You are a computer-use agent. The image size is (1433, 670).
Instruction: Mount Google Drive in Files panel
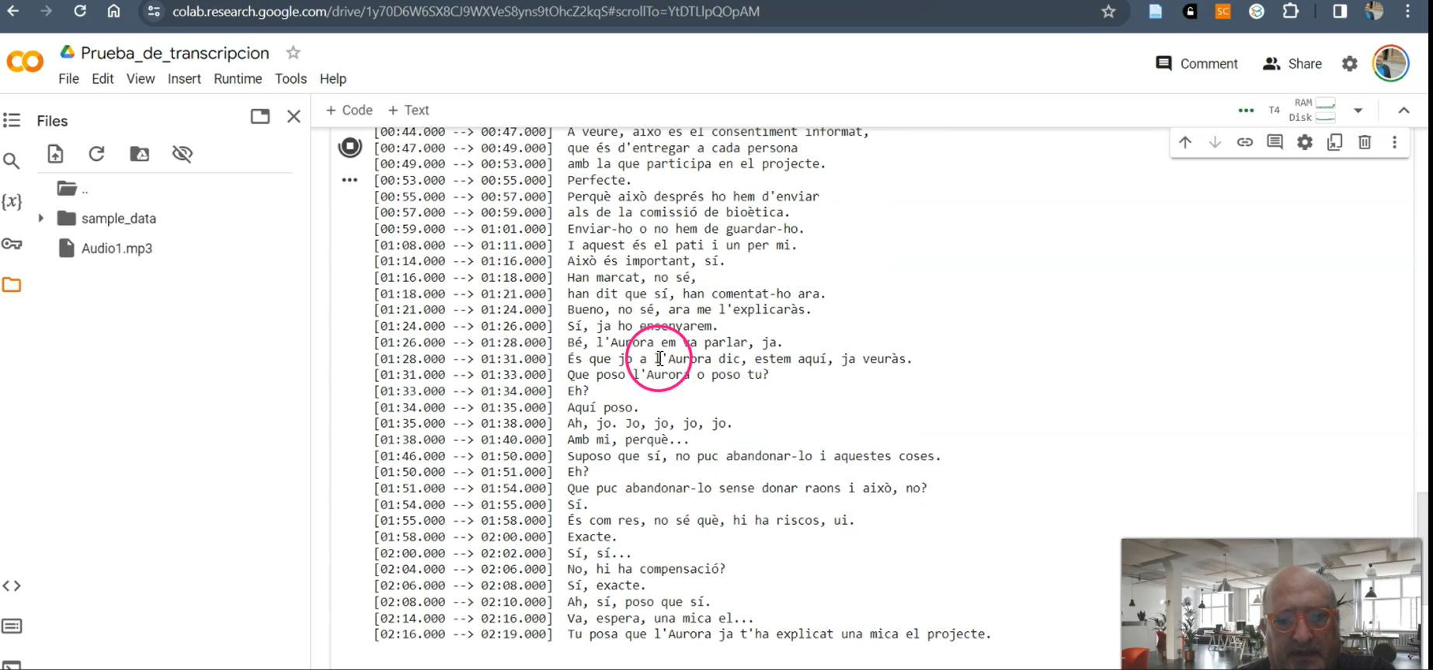pyautogui.click(x=140, y=154)
